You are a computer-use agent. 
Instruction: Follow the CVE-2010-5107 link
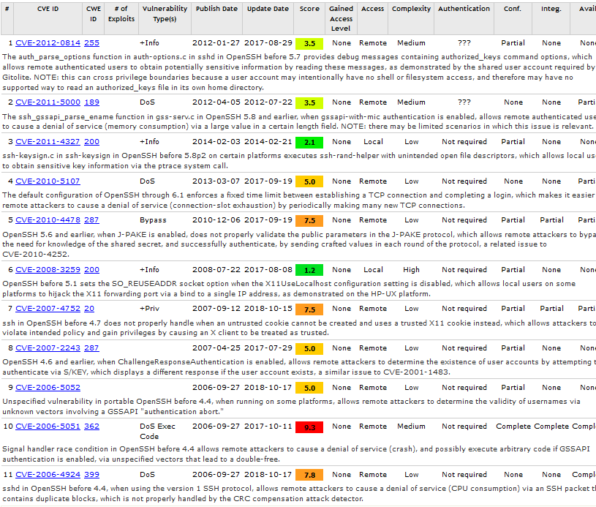click(48, 181)
